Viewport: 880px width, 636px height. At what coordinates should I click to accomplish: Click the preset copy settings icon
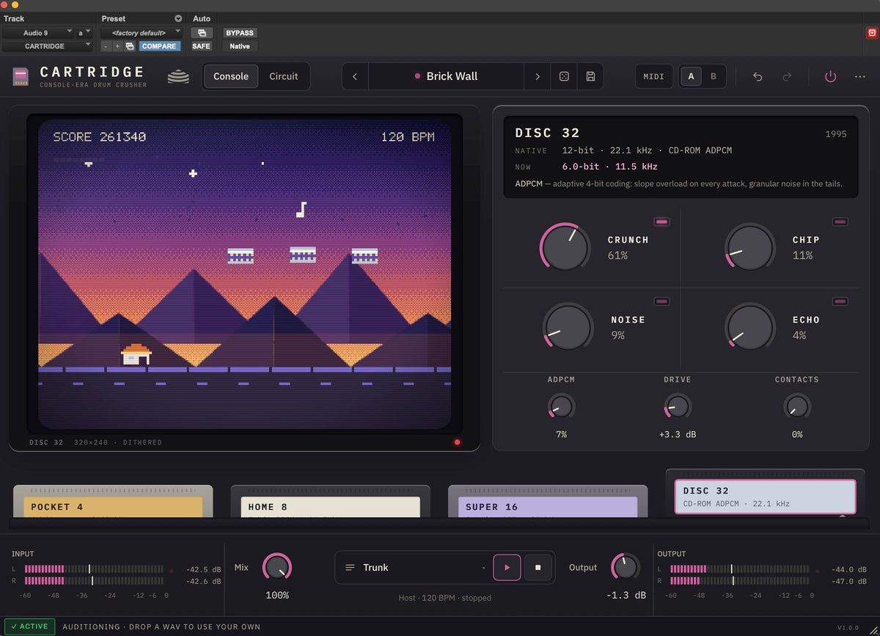coord(130,46)
